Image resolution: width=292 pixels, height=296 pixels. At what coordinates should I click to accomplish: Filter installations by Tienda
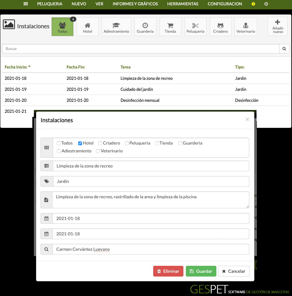coord(170,27)
